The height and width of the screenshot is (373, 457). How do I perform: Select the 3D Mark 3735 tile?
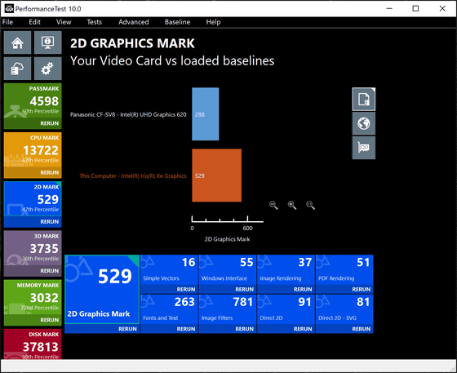click(x=33, y=248)
